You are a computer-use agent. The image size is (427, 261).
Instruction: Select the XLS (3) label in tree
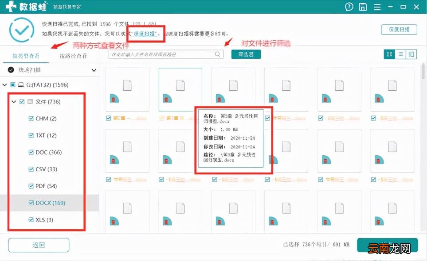pos(44,220)
